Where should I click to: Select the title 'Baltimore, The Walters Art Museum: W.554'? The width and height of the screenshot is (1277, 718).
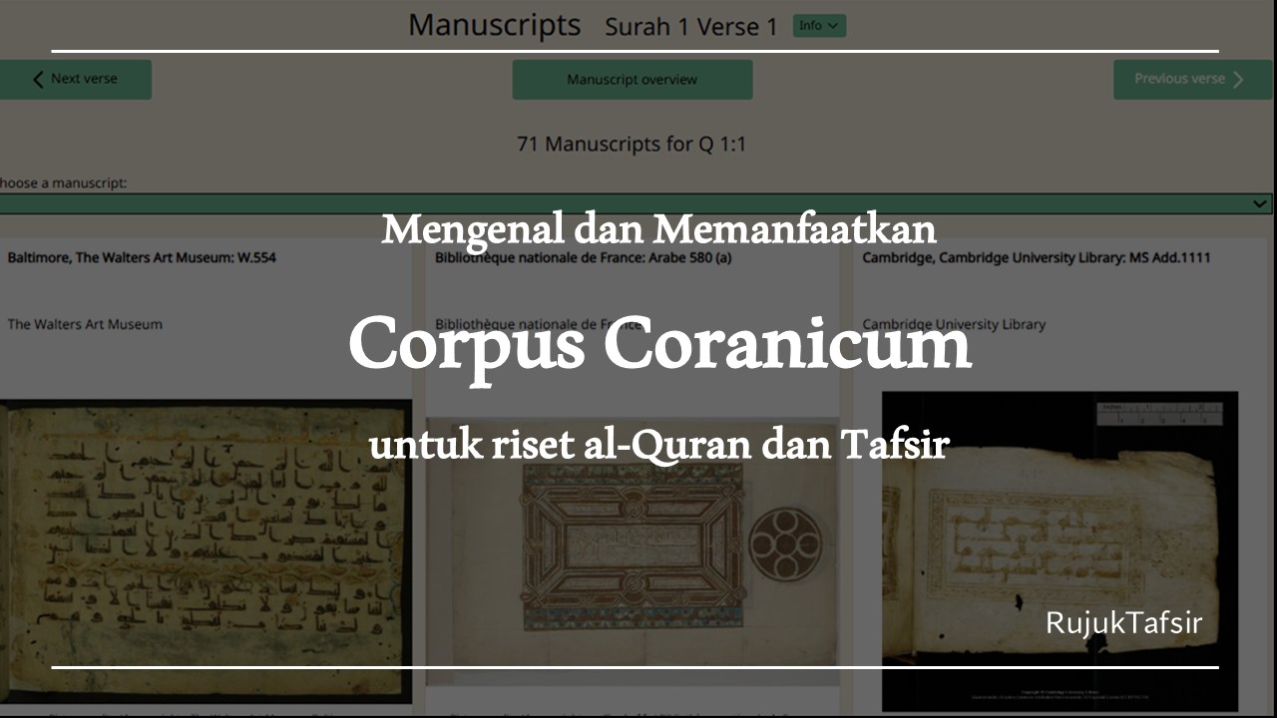point(142,257)
